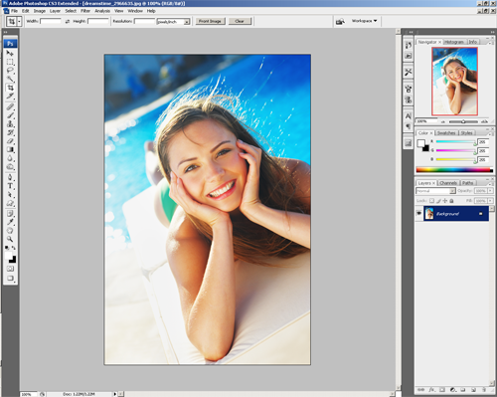Toggle lock position in Layers panel
Screen dimensions: 497x397
(x=445, y=201)
